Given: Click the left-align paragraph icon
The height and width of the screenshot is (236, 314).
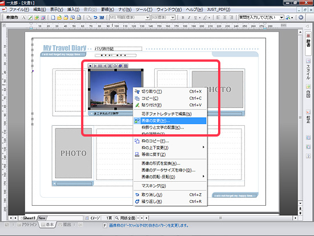Looking at the screenshot, I should (218, 18).
